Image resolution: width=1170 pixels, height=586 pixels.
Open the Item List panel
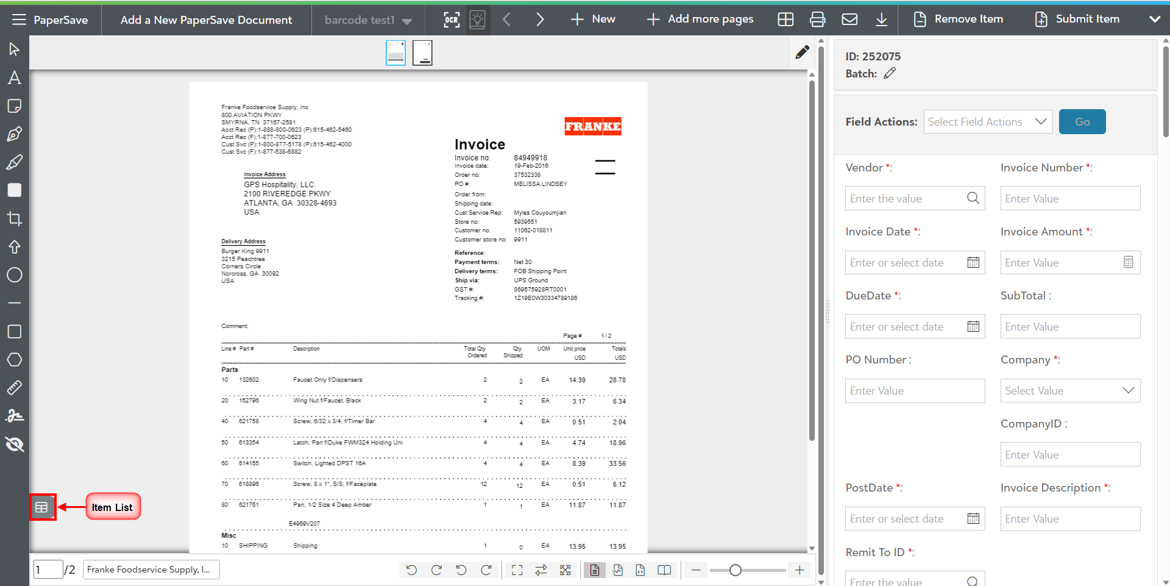tap(41, 507)
